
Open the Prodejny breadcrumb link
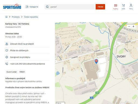16,17
